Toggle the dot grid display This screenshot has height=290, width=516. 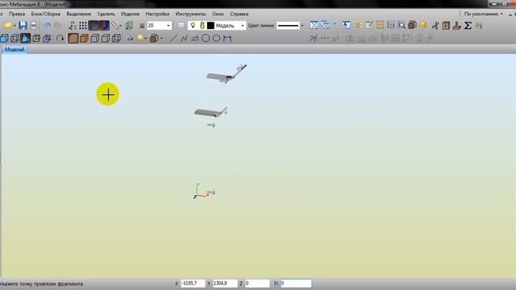coord(83,25)
